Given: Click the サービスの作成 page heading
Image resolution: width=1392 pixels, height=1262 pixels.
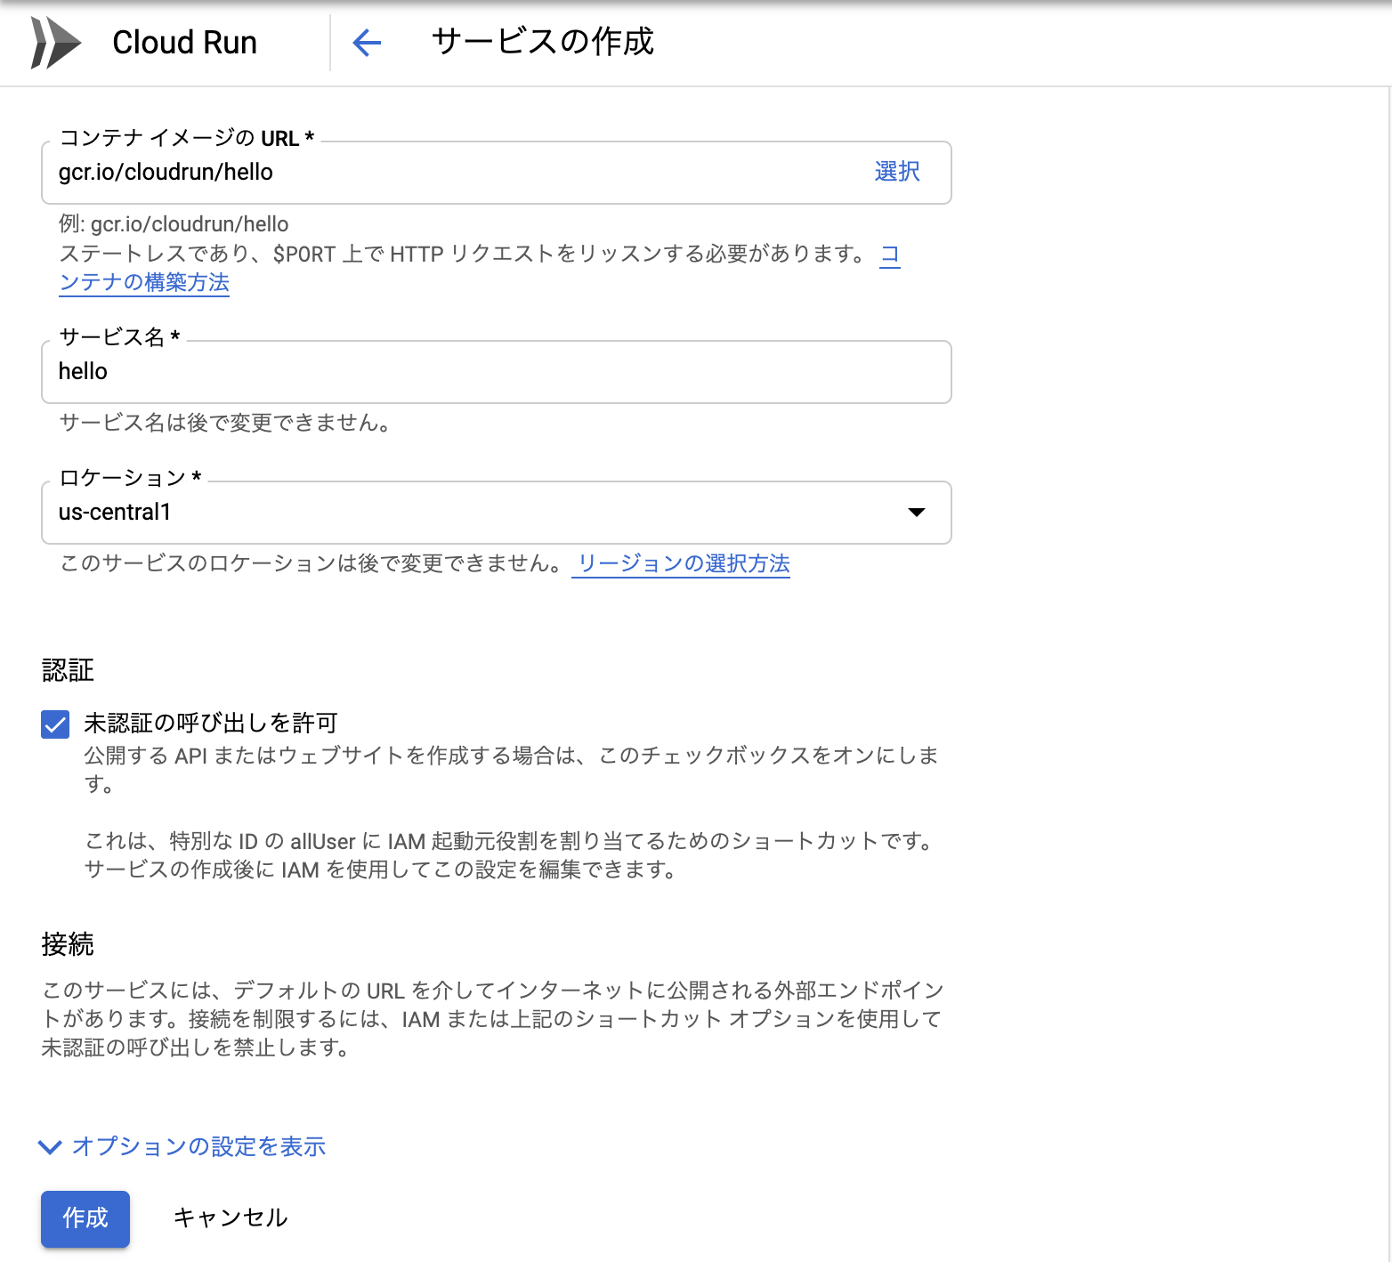Looking at the screenshot, I should [x=543, y=42].
